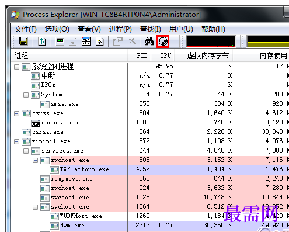Click the Save floppy disk toolbar icon

23,41
